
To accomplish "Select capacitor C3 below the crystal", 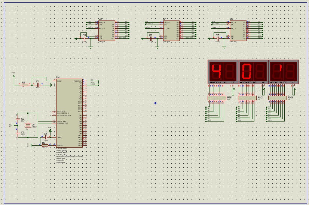I will click(18, 133).
